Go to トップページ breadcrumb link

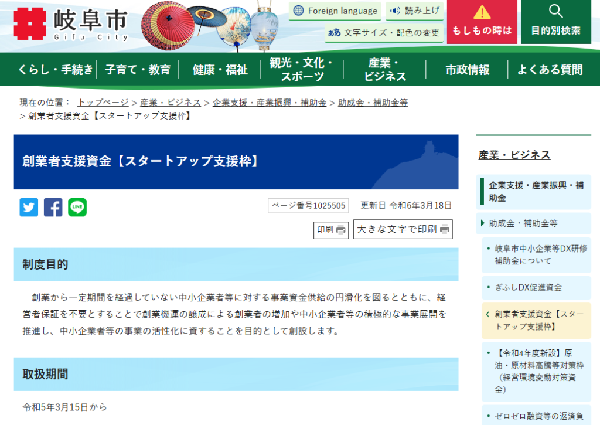coord(103,103)
